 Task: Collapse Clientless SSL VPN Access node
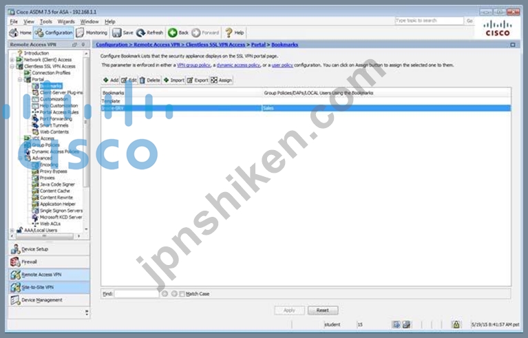(12, 66)
